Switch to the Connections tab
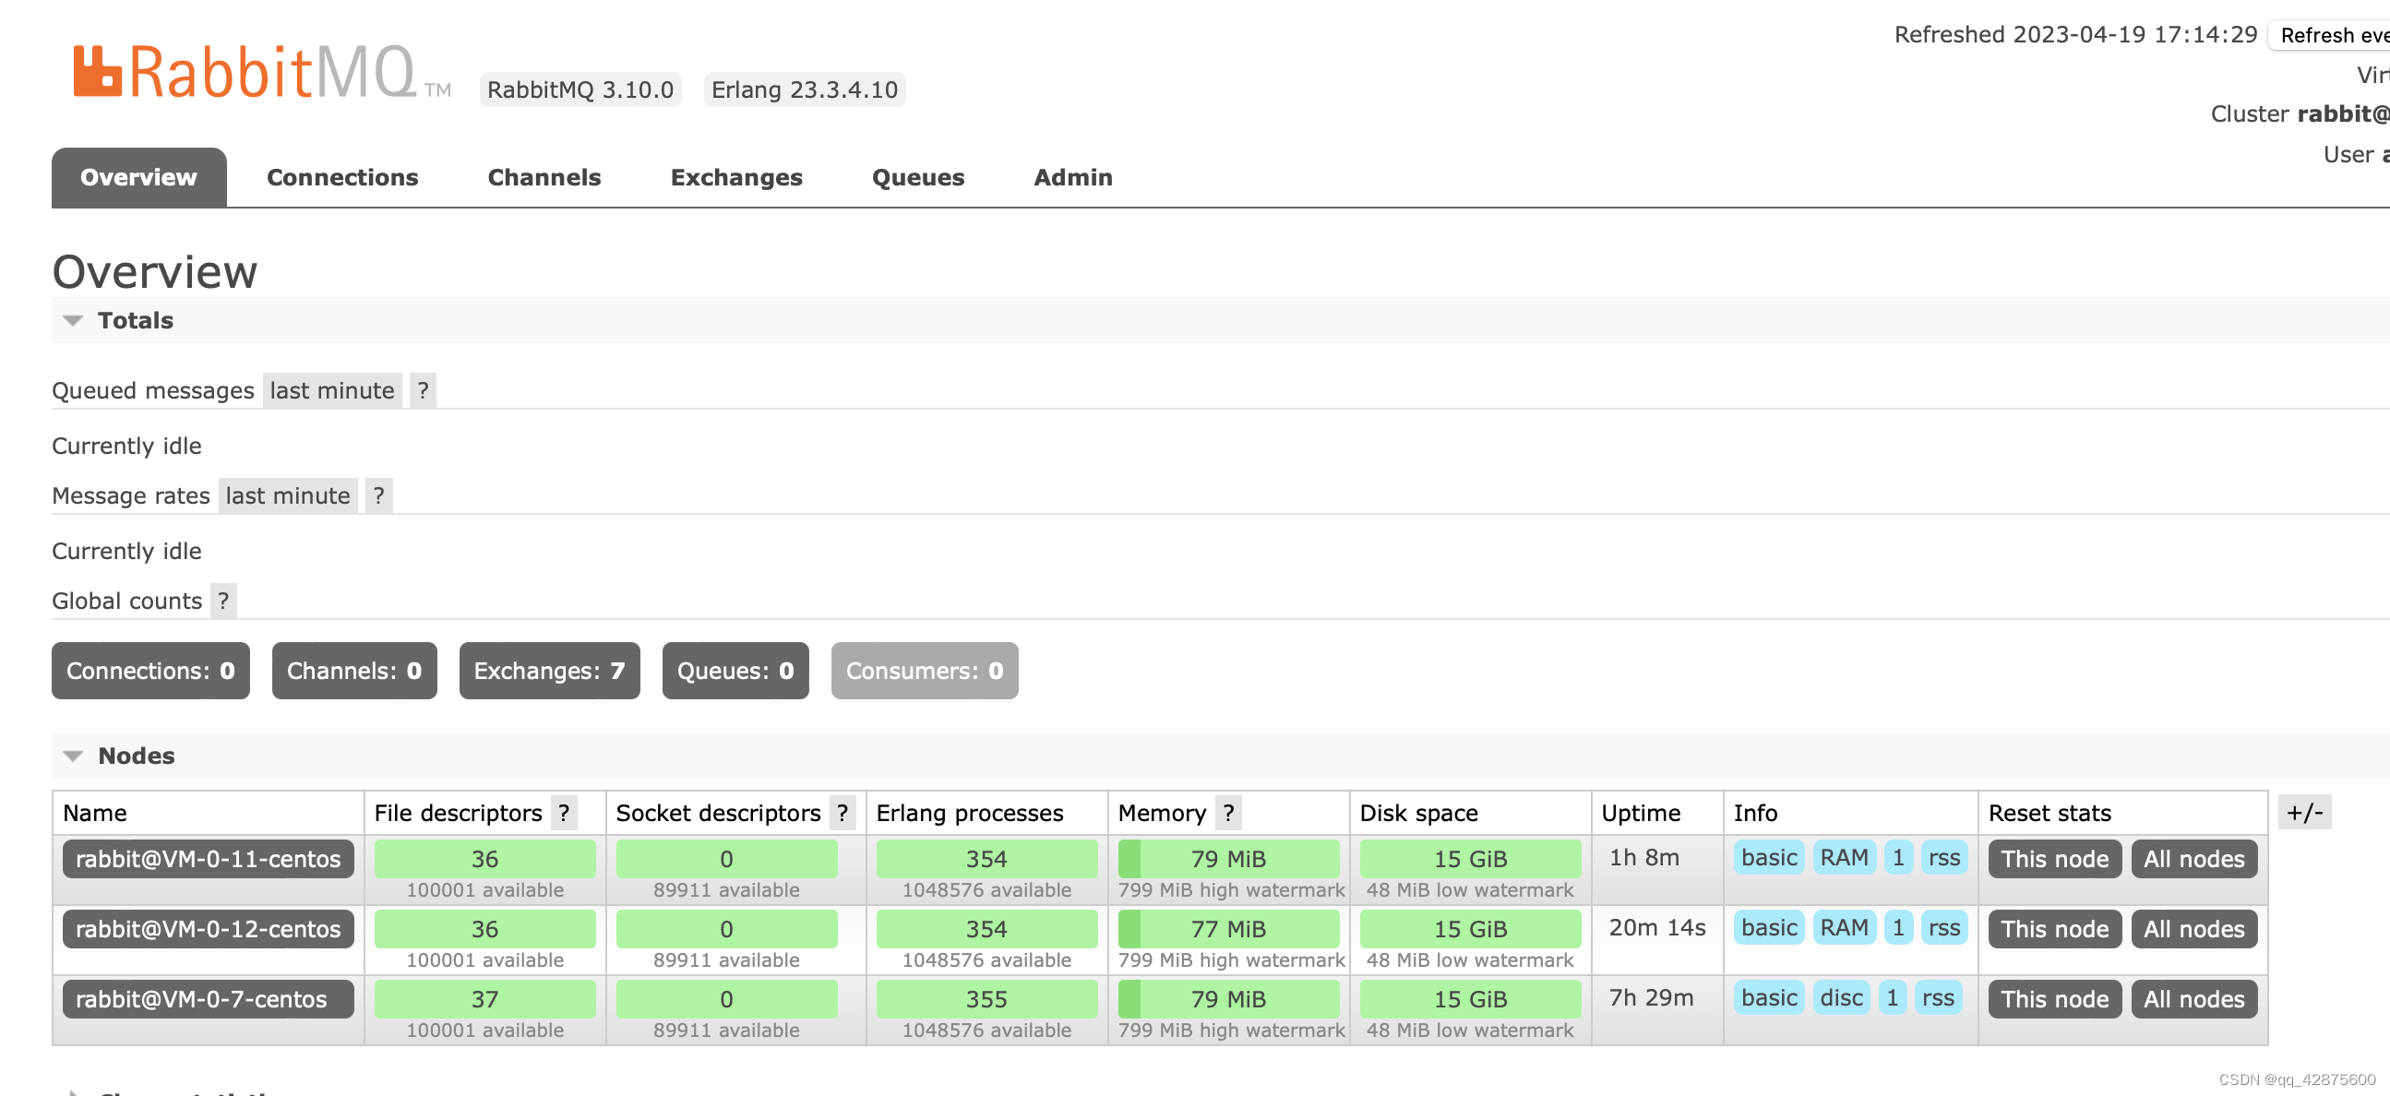2390x1096 pixels. 342,177
